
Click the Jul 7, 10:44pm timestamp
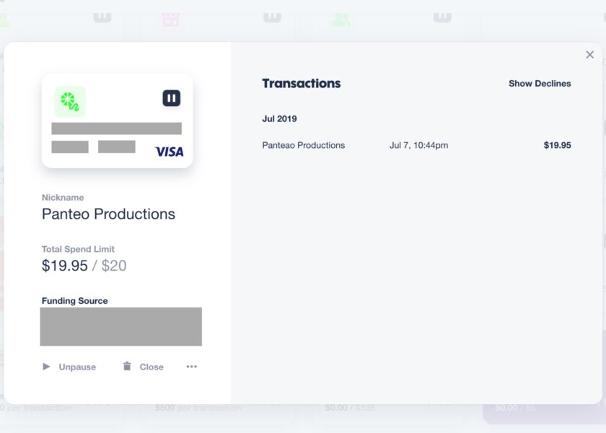point(419,145)
